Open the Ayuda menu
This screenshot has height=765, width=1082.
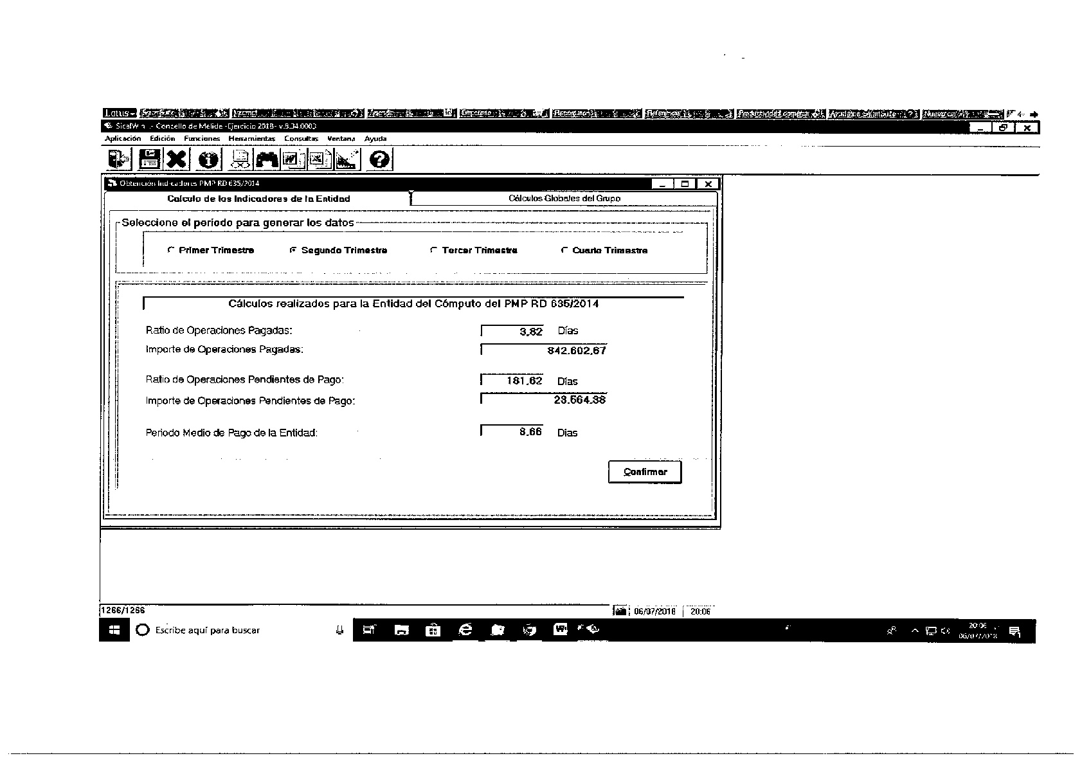pyautogui.click(x=375, y=138)
